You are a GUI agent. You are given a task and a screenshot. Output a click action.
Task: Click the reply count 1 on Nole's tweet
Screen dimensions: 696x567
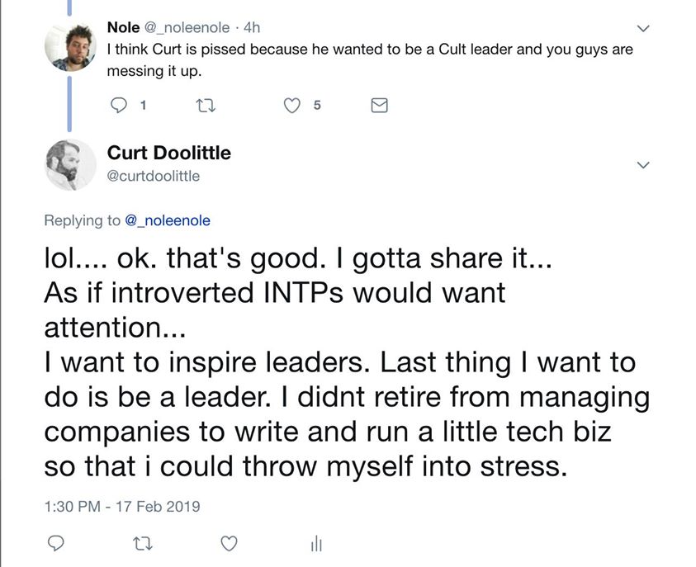tap(144, 105)
